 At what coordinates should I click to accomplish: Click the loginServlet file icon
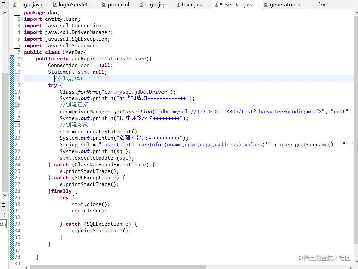(x=55, y=4)
